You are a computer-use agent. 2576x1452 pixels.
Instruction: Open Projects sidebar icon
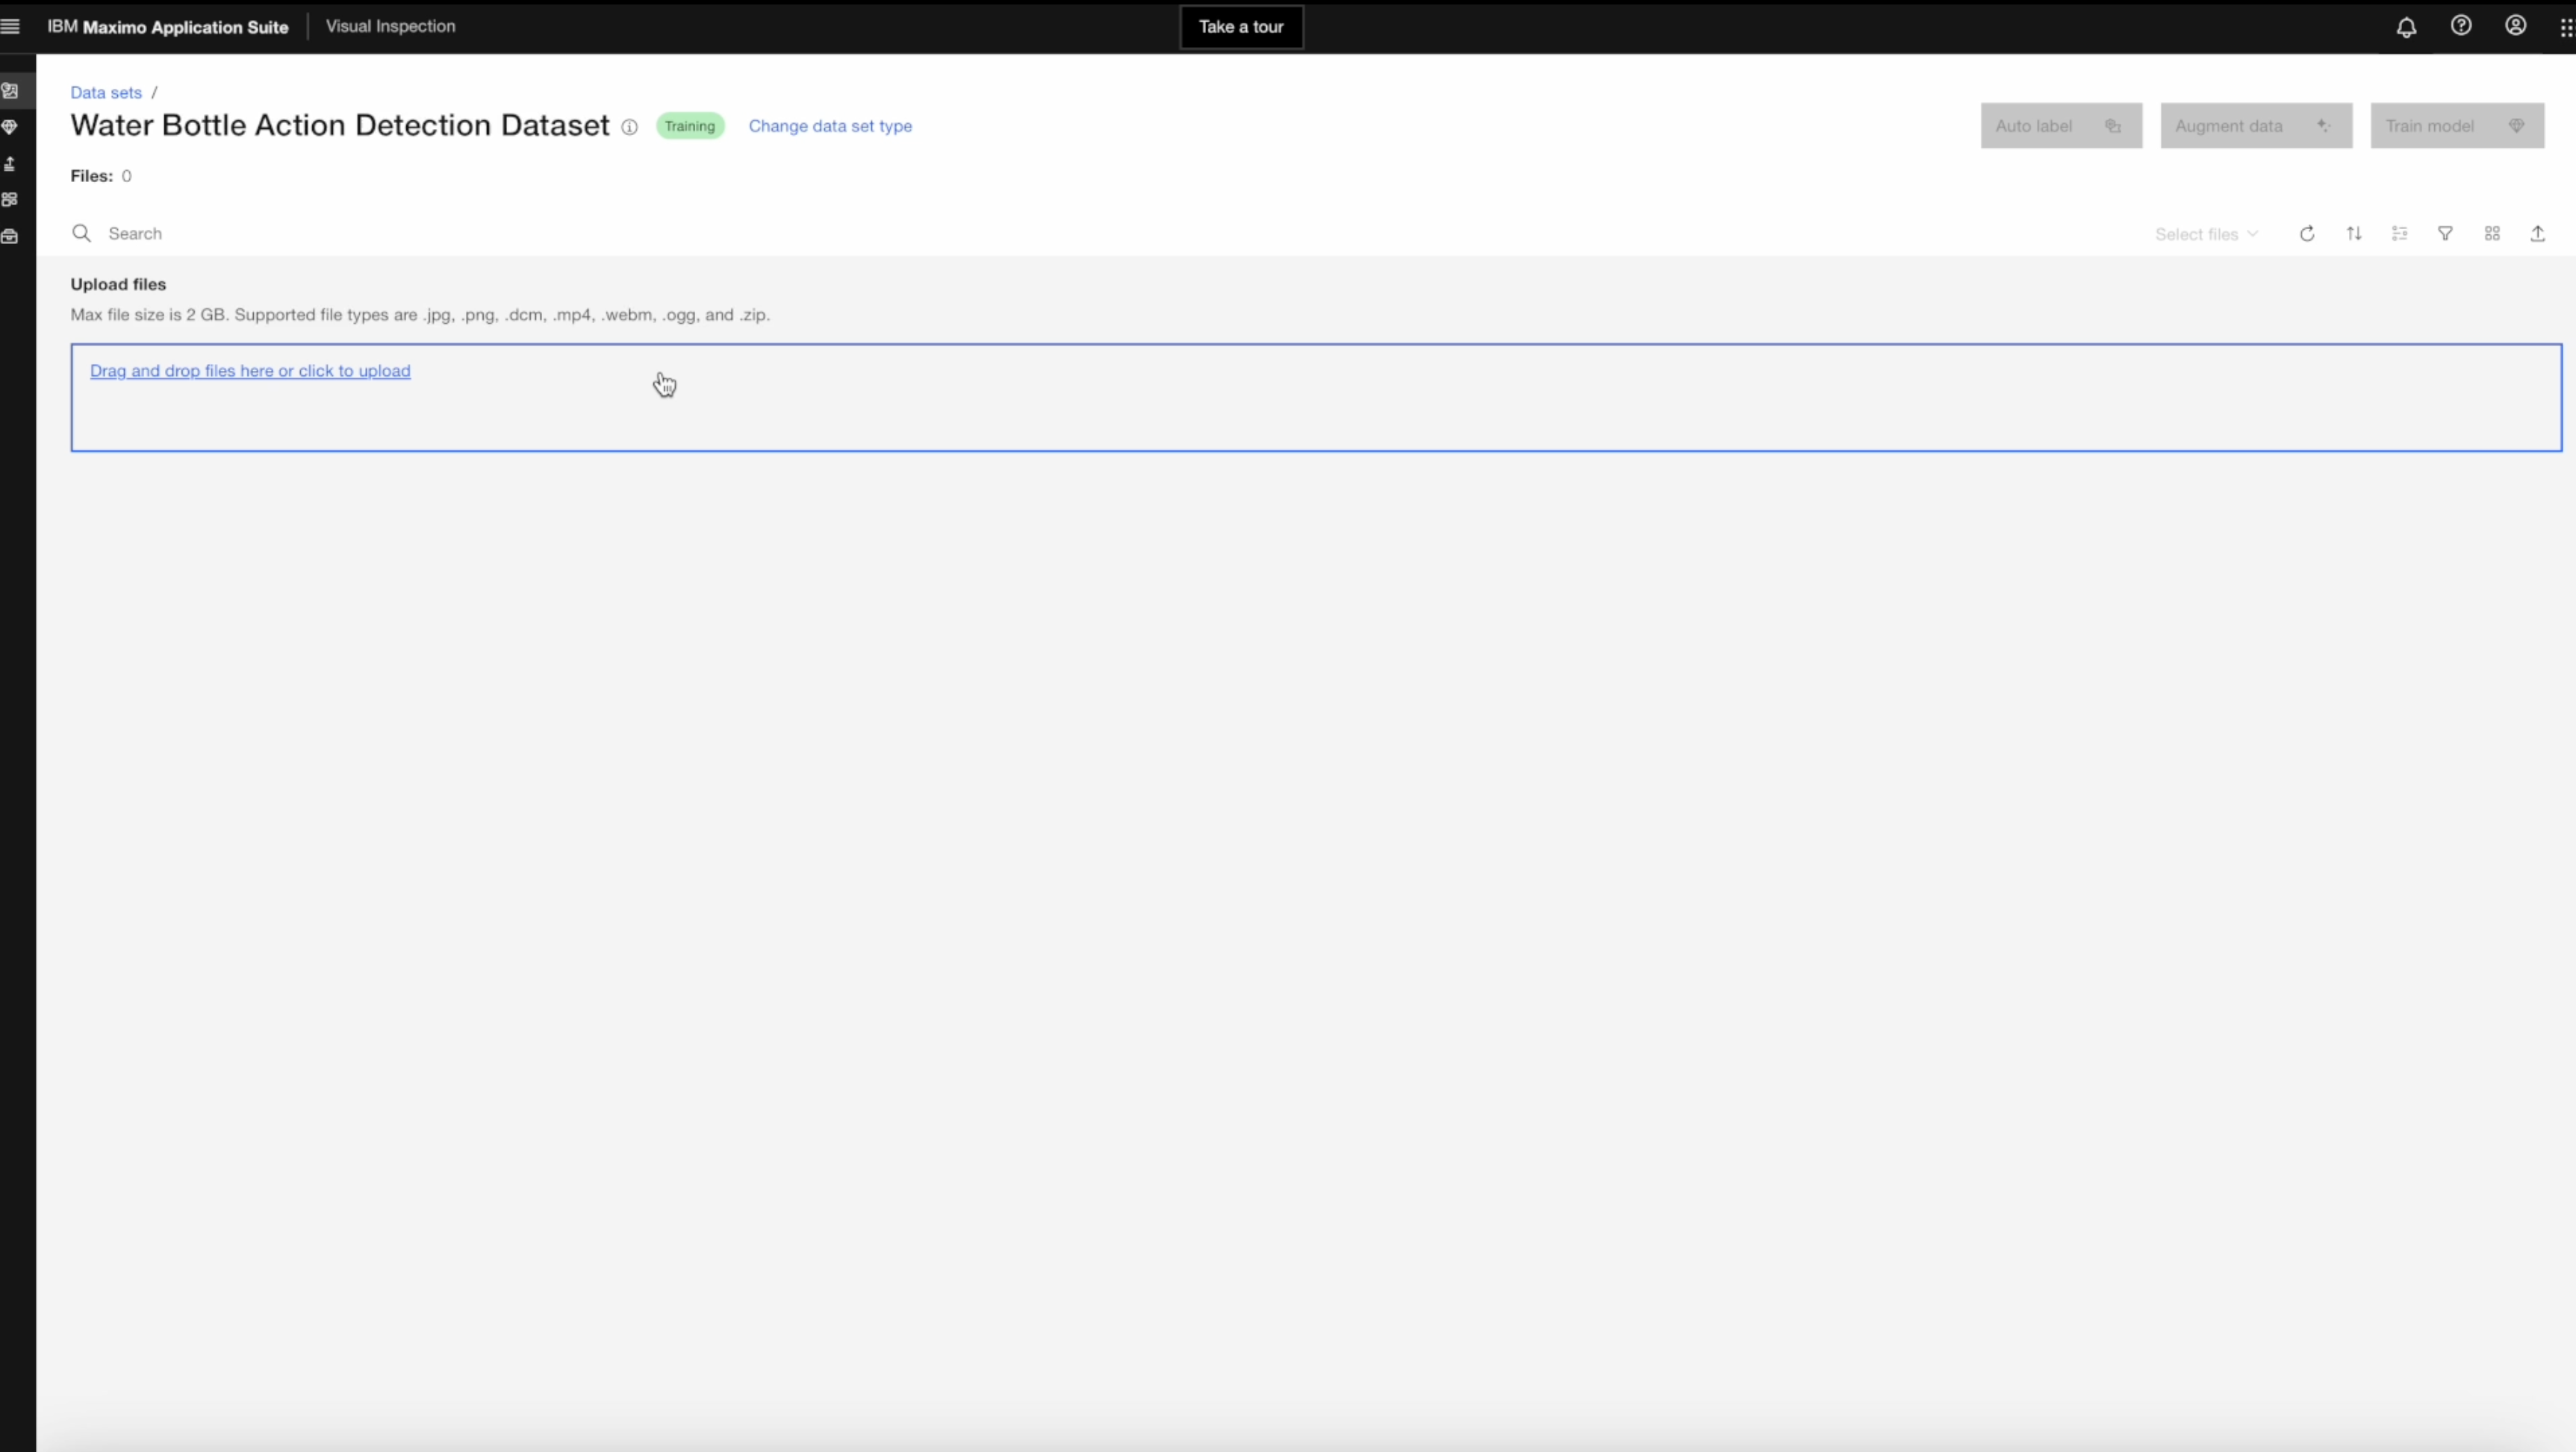click(x=10, y=200)
